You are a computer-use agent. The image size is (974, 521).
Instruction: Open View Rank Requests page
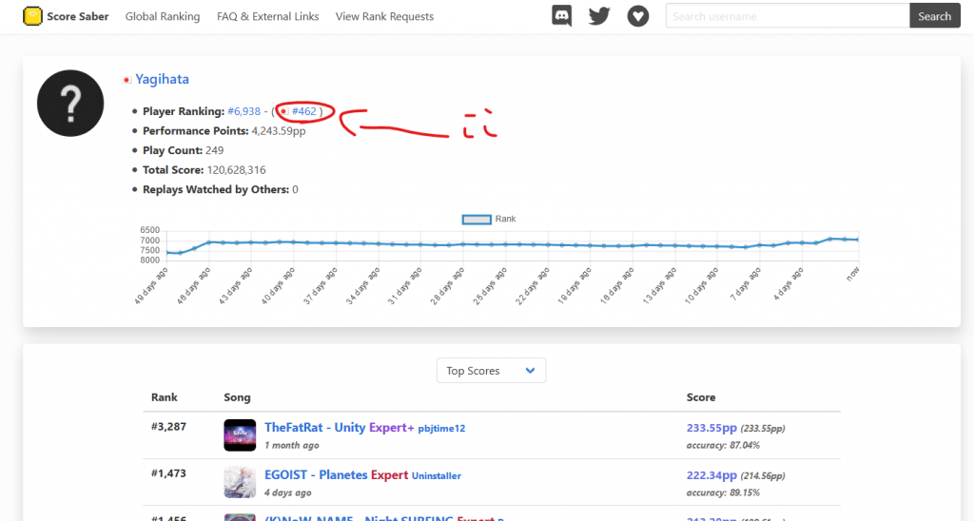[384, 17]
